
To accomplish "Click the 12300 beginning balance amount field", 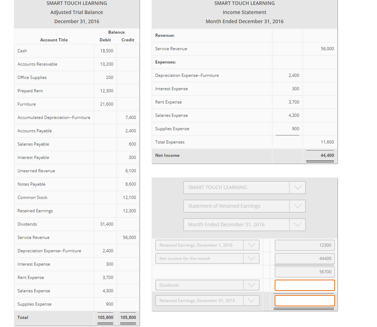I will (x=304, y=245).
